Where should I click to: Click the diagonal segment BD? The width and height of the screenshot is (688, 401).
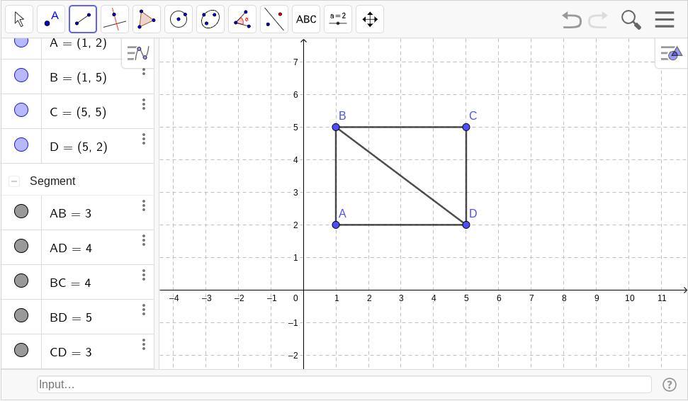pos(401,176)
